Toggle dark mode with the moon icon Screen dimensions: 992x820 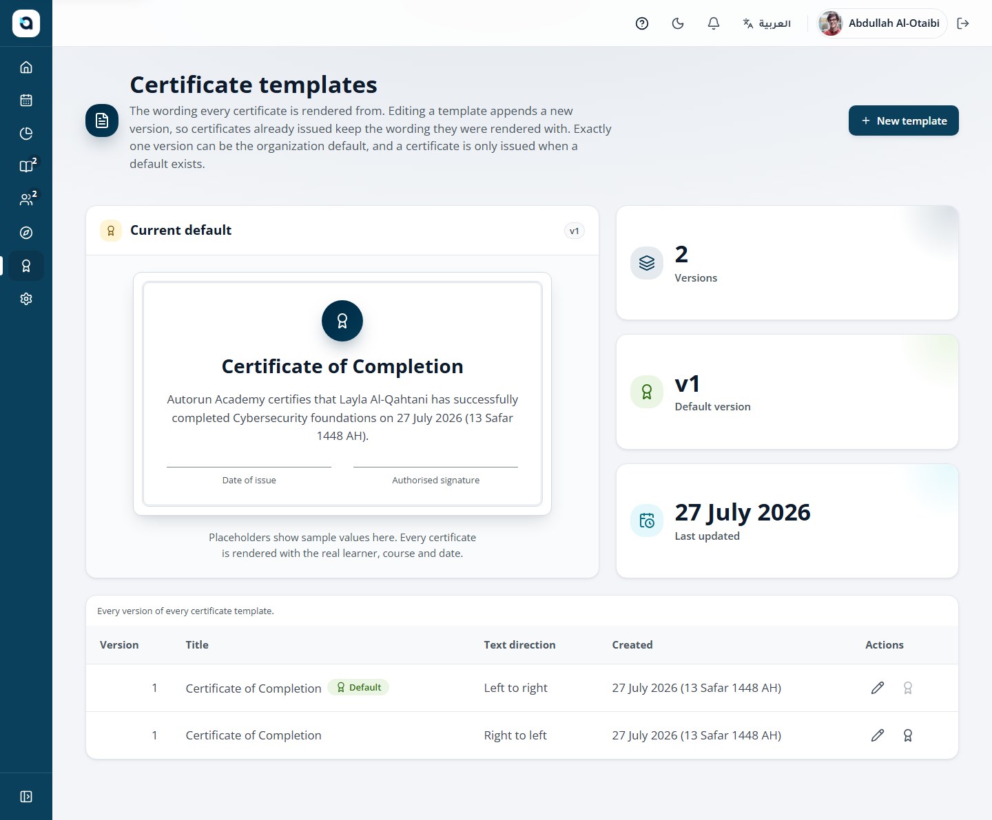click(678, 23)
